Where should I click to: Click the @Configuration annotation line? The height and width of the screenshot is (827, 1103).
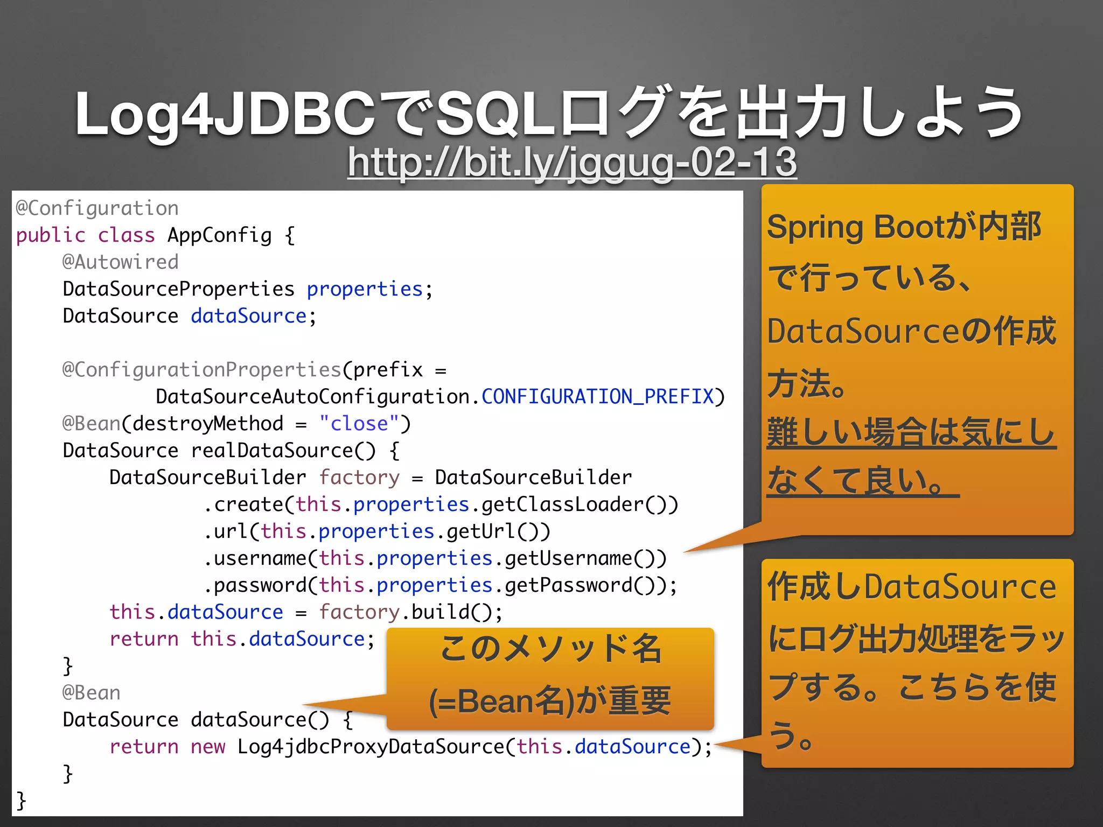point(97,208)
